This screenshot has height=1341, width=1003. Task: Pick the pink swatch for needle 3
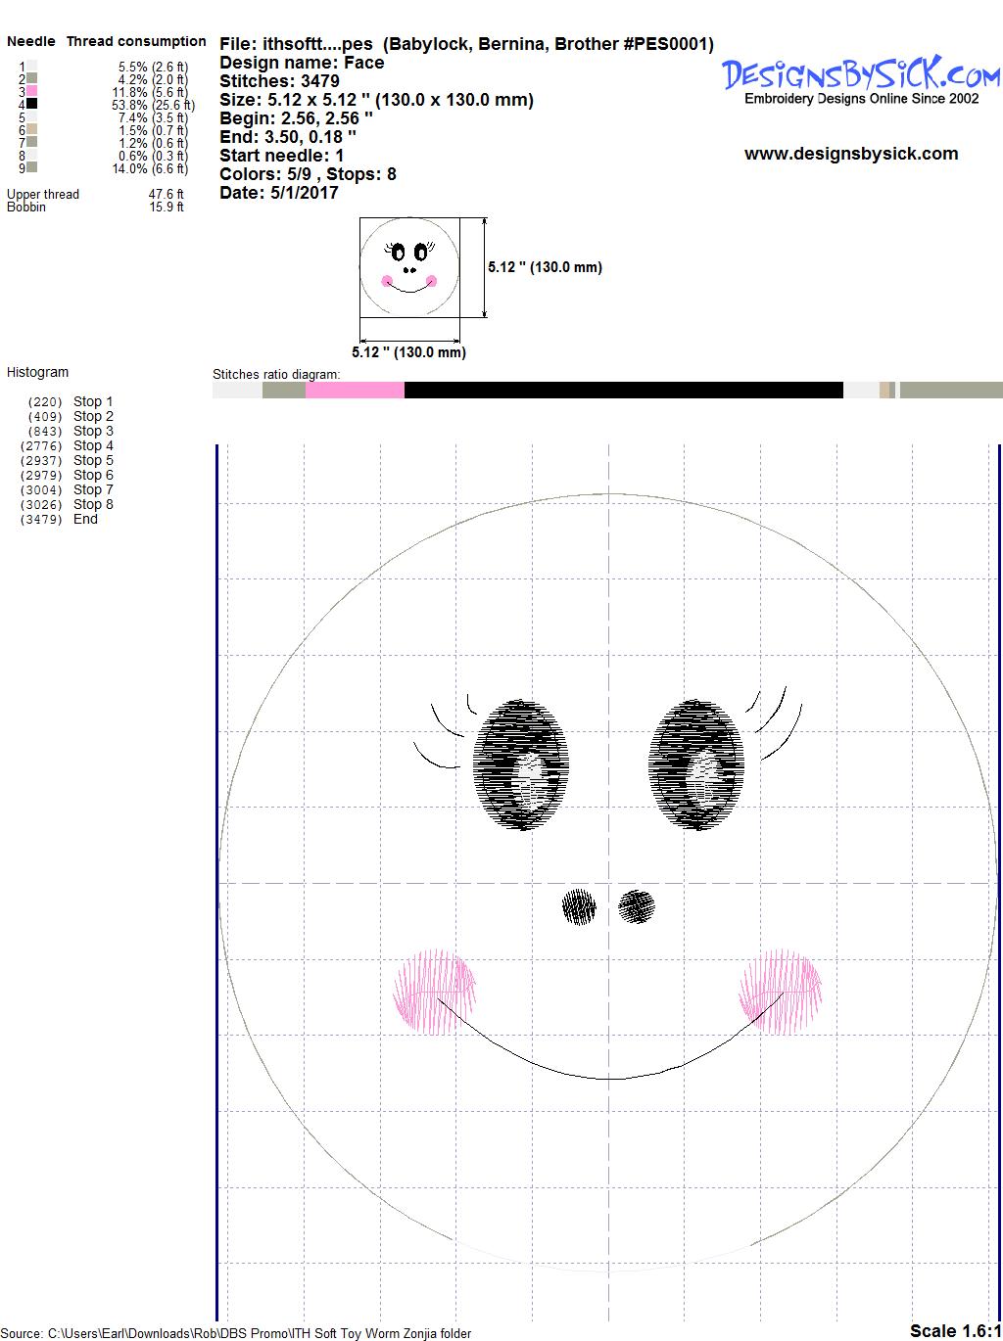[32, 91]
